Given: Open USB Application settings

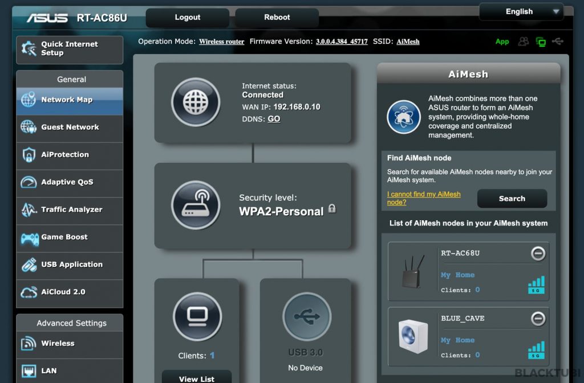Looking at the screenshot, I should (x=70, y=265).
